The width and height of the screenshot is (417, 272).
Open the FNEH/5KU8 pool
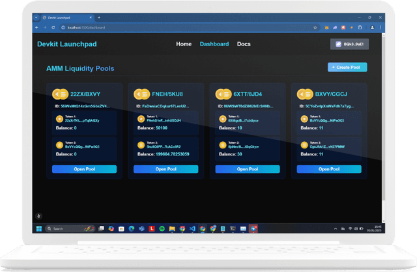(166, 169)
